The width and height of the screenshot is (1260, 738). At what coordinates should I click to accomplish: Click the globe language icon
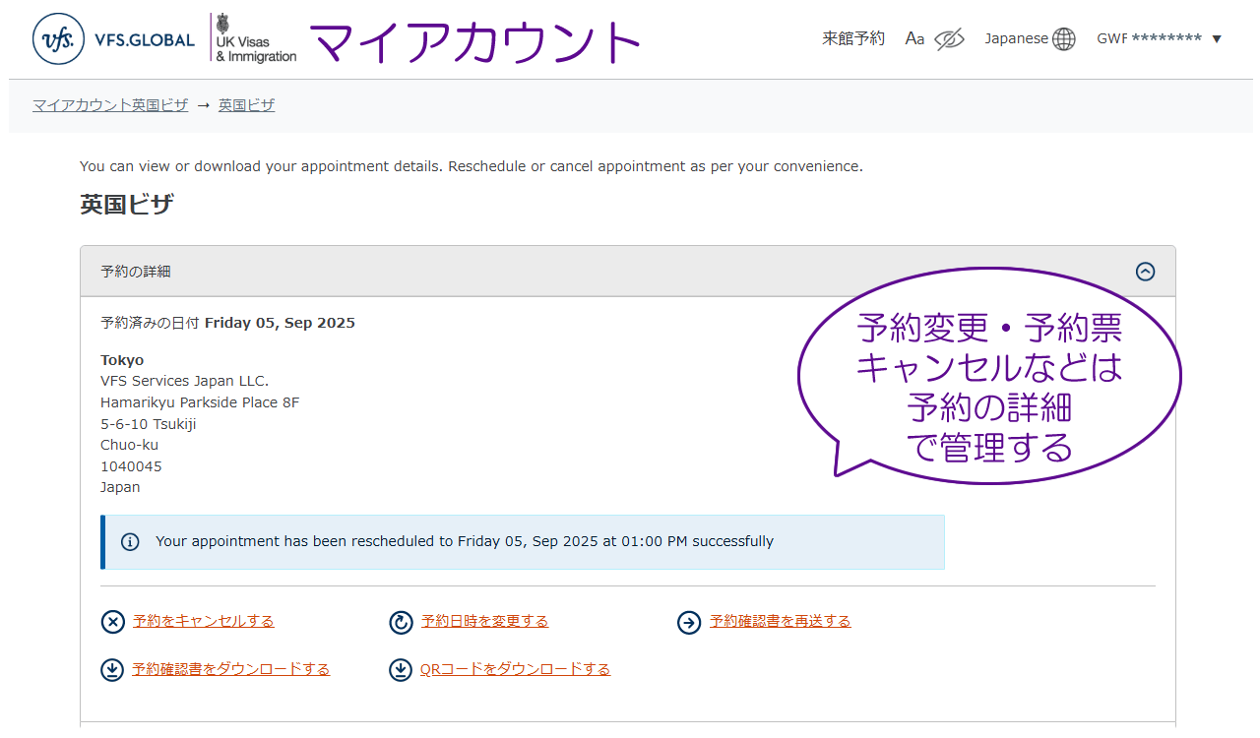click(x=1064, y=39)
